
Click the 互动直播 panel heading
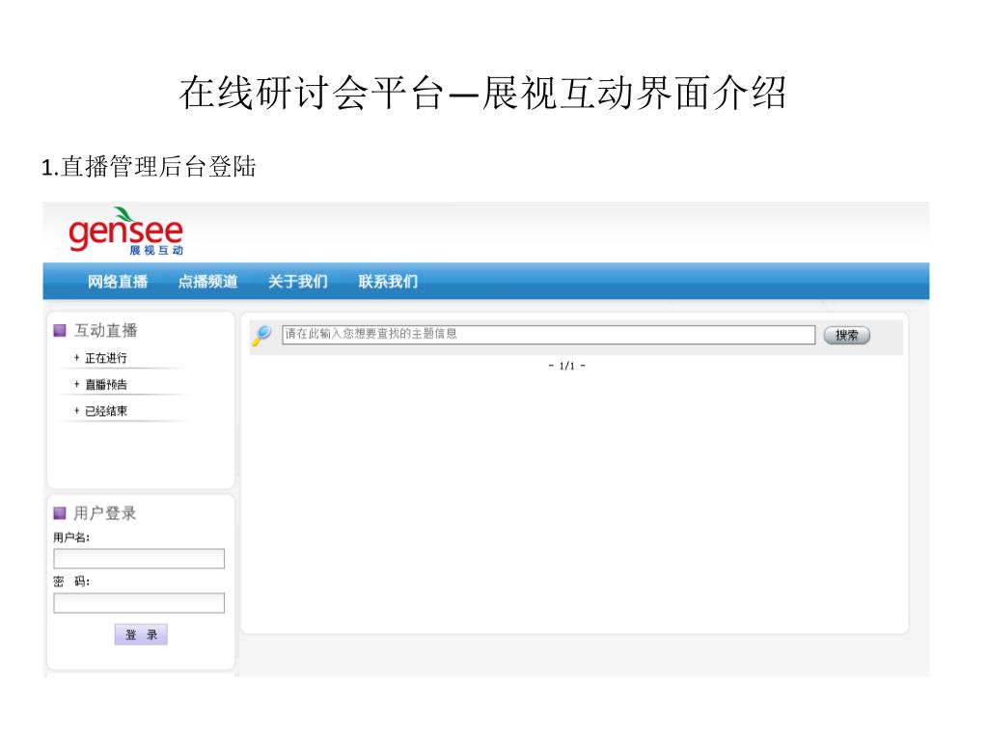[106, 330]
